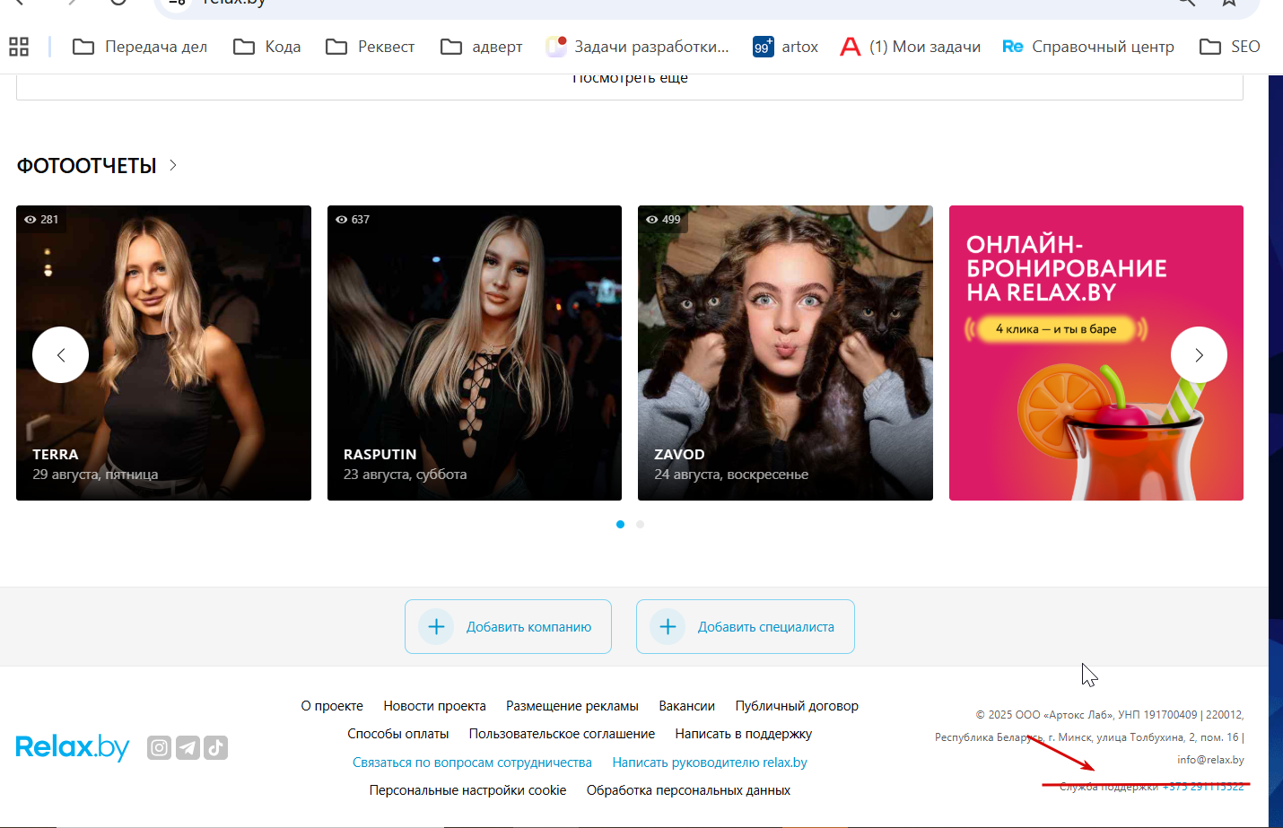Image resolution: width=1283 pixels, height=828 pixels.
Task: Open the адверт bookmark folder
Action: tap(482, 47)
